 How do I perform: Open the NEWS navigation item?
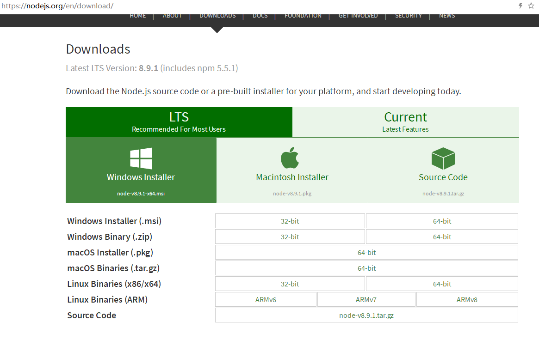point(447,16)
